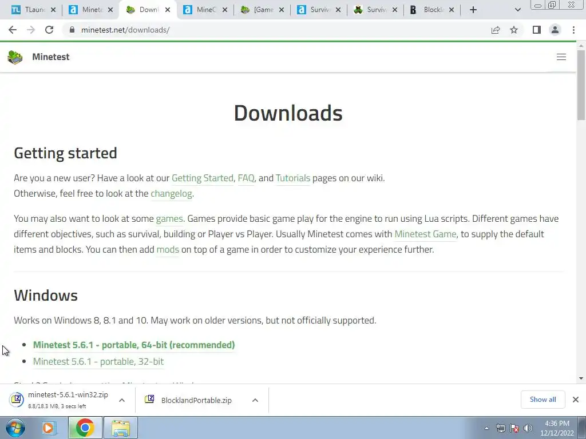Click the browser forward arrow
Image resolution: width=586 pixels, height=439 pixels.
coord(31,30)
